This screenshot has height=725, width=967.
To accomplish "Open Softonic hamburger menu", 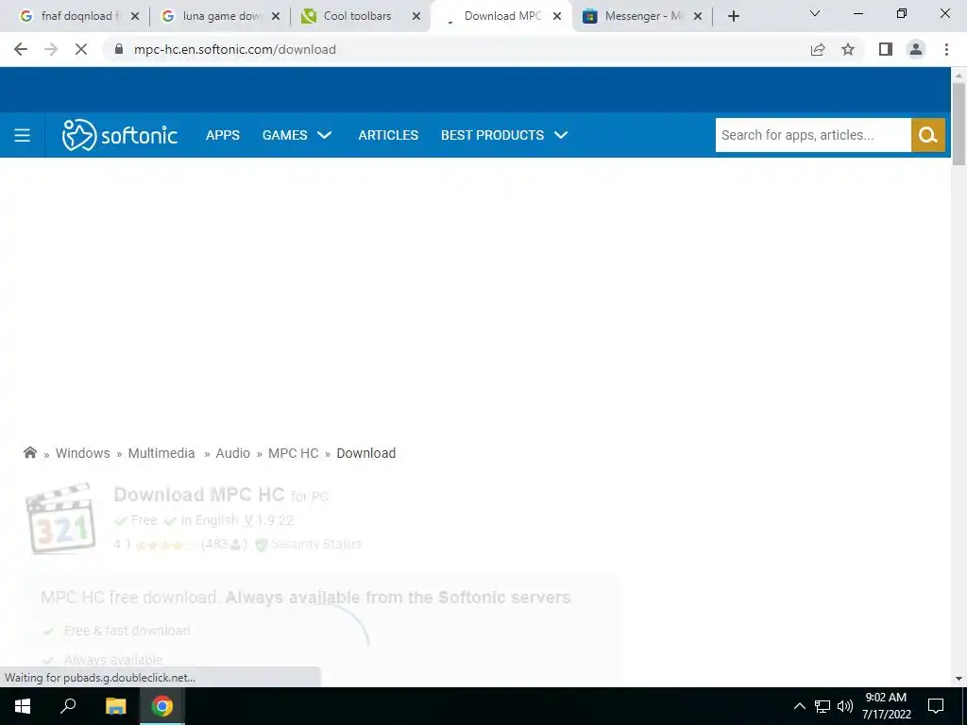I will click(x=23, y=135).
